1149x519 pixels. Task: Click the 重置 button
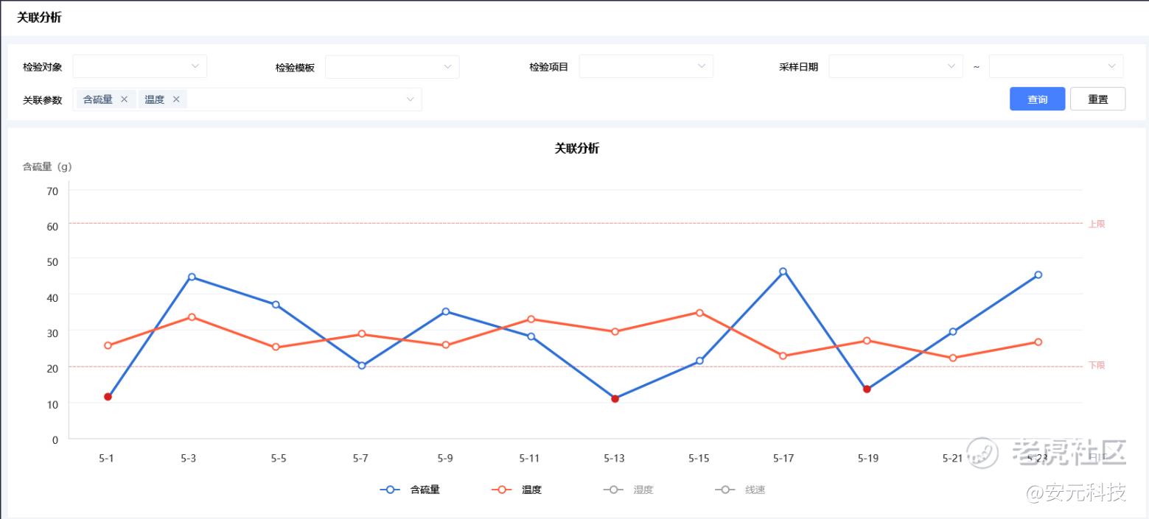click(x=1097, y=99)
